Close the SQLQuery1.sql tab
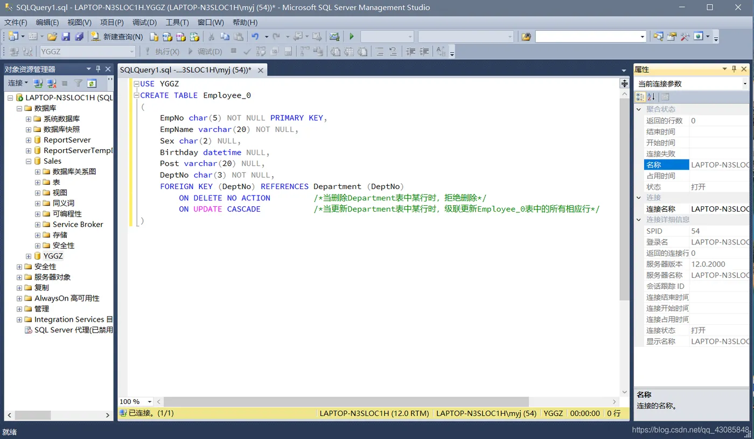 261,71
